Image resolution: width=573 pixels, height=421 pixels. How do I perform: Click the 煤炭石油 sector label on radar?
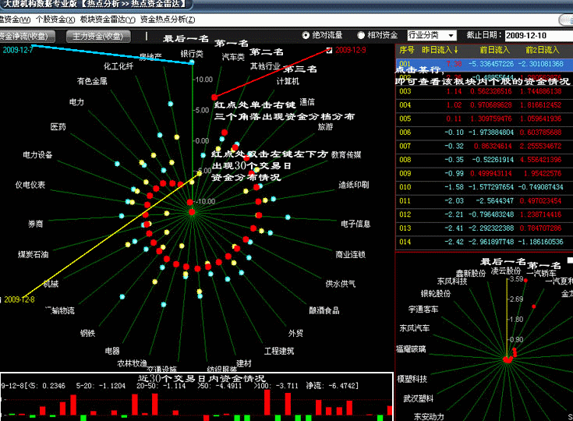33,254
